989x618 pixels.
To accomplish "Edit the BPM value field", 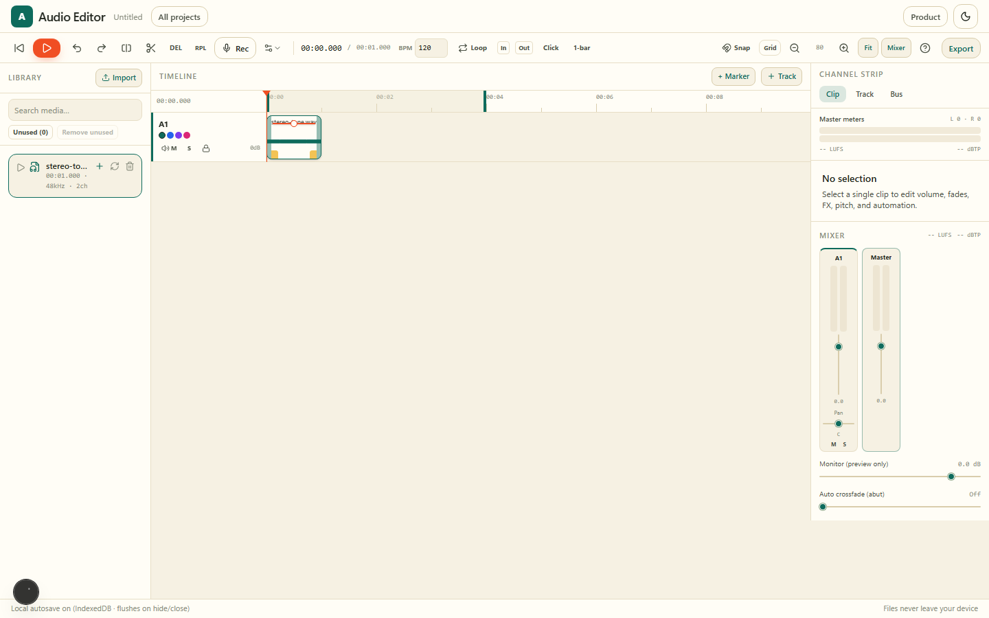I will click(431, 48).
